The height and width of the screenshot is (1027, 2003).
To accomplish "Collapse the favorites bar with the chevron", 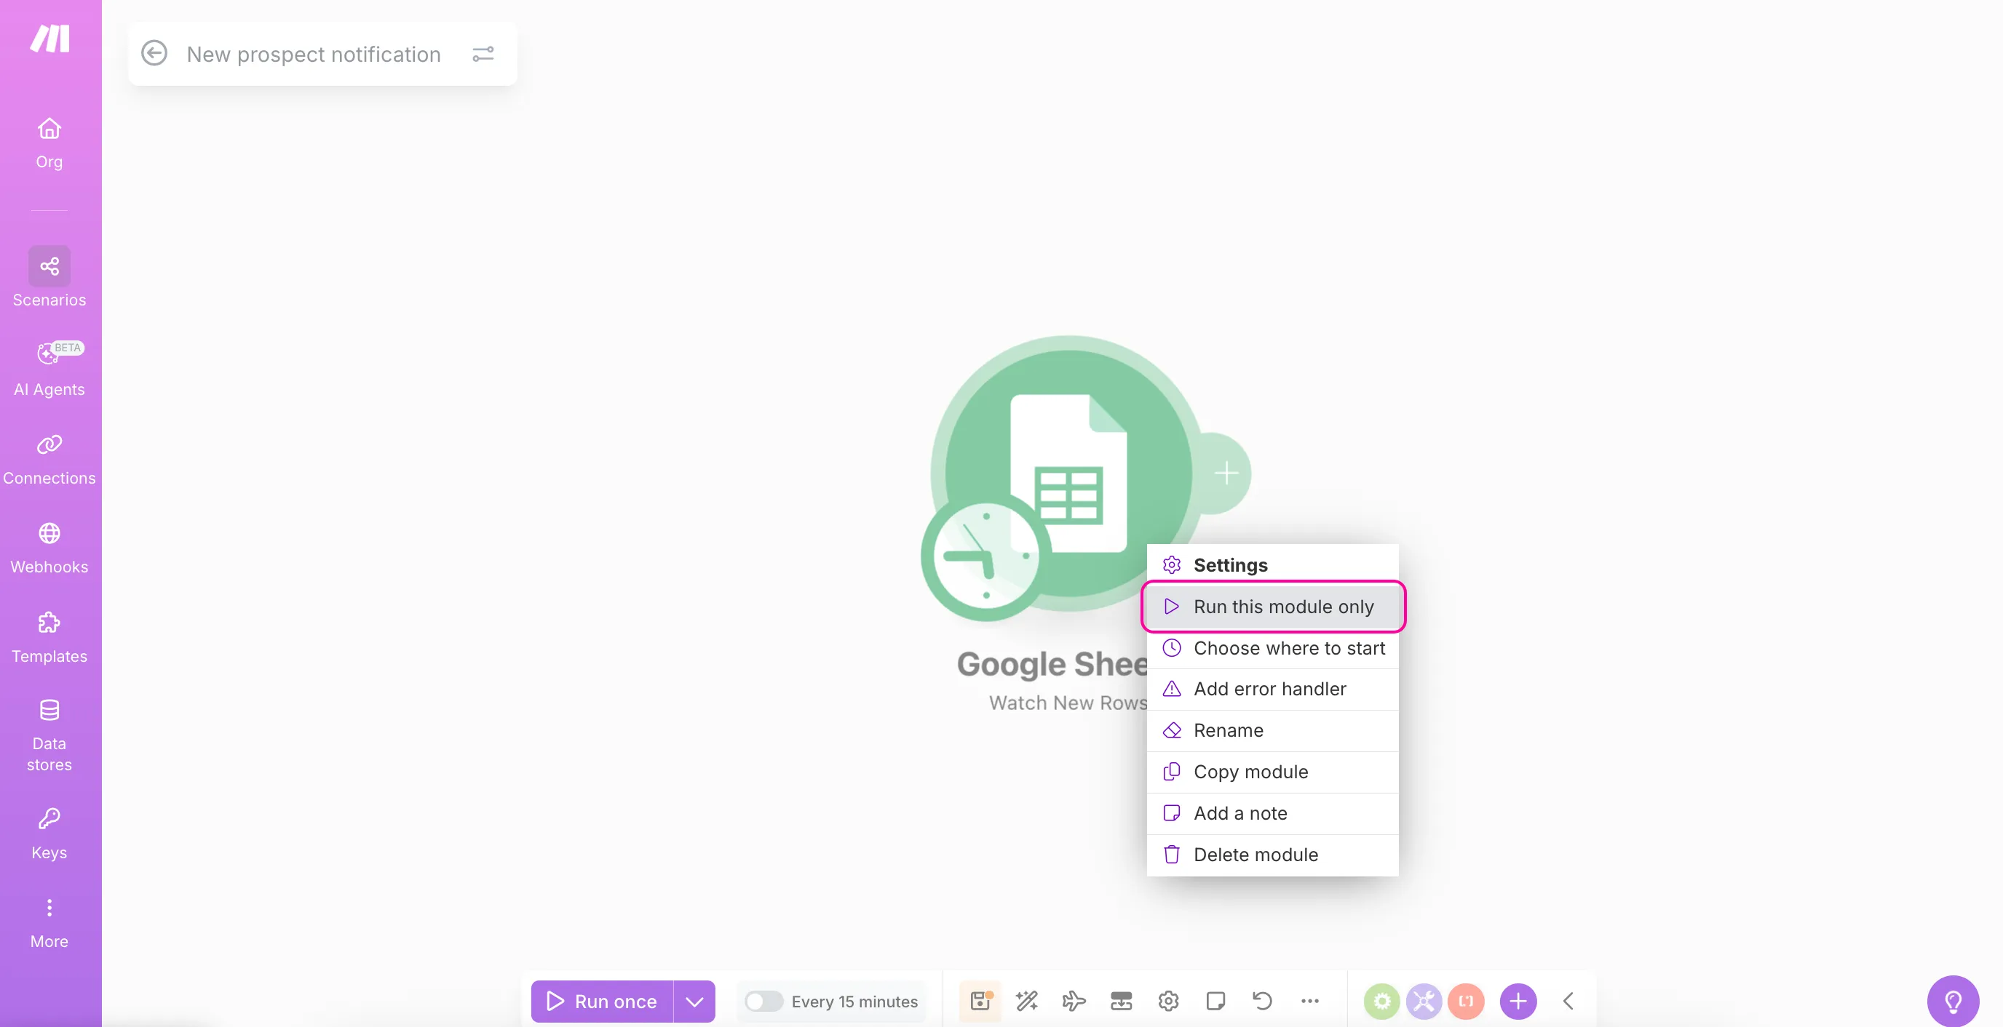I will tap(1568, 1001).
